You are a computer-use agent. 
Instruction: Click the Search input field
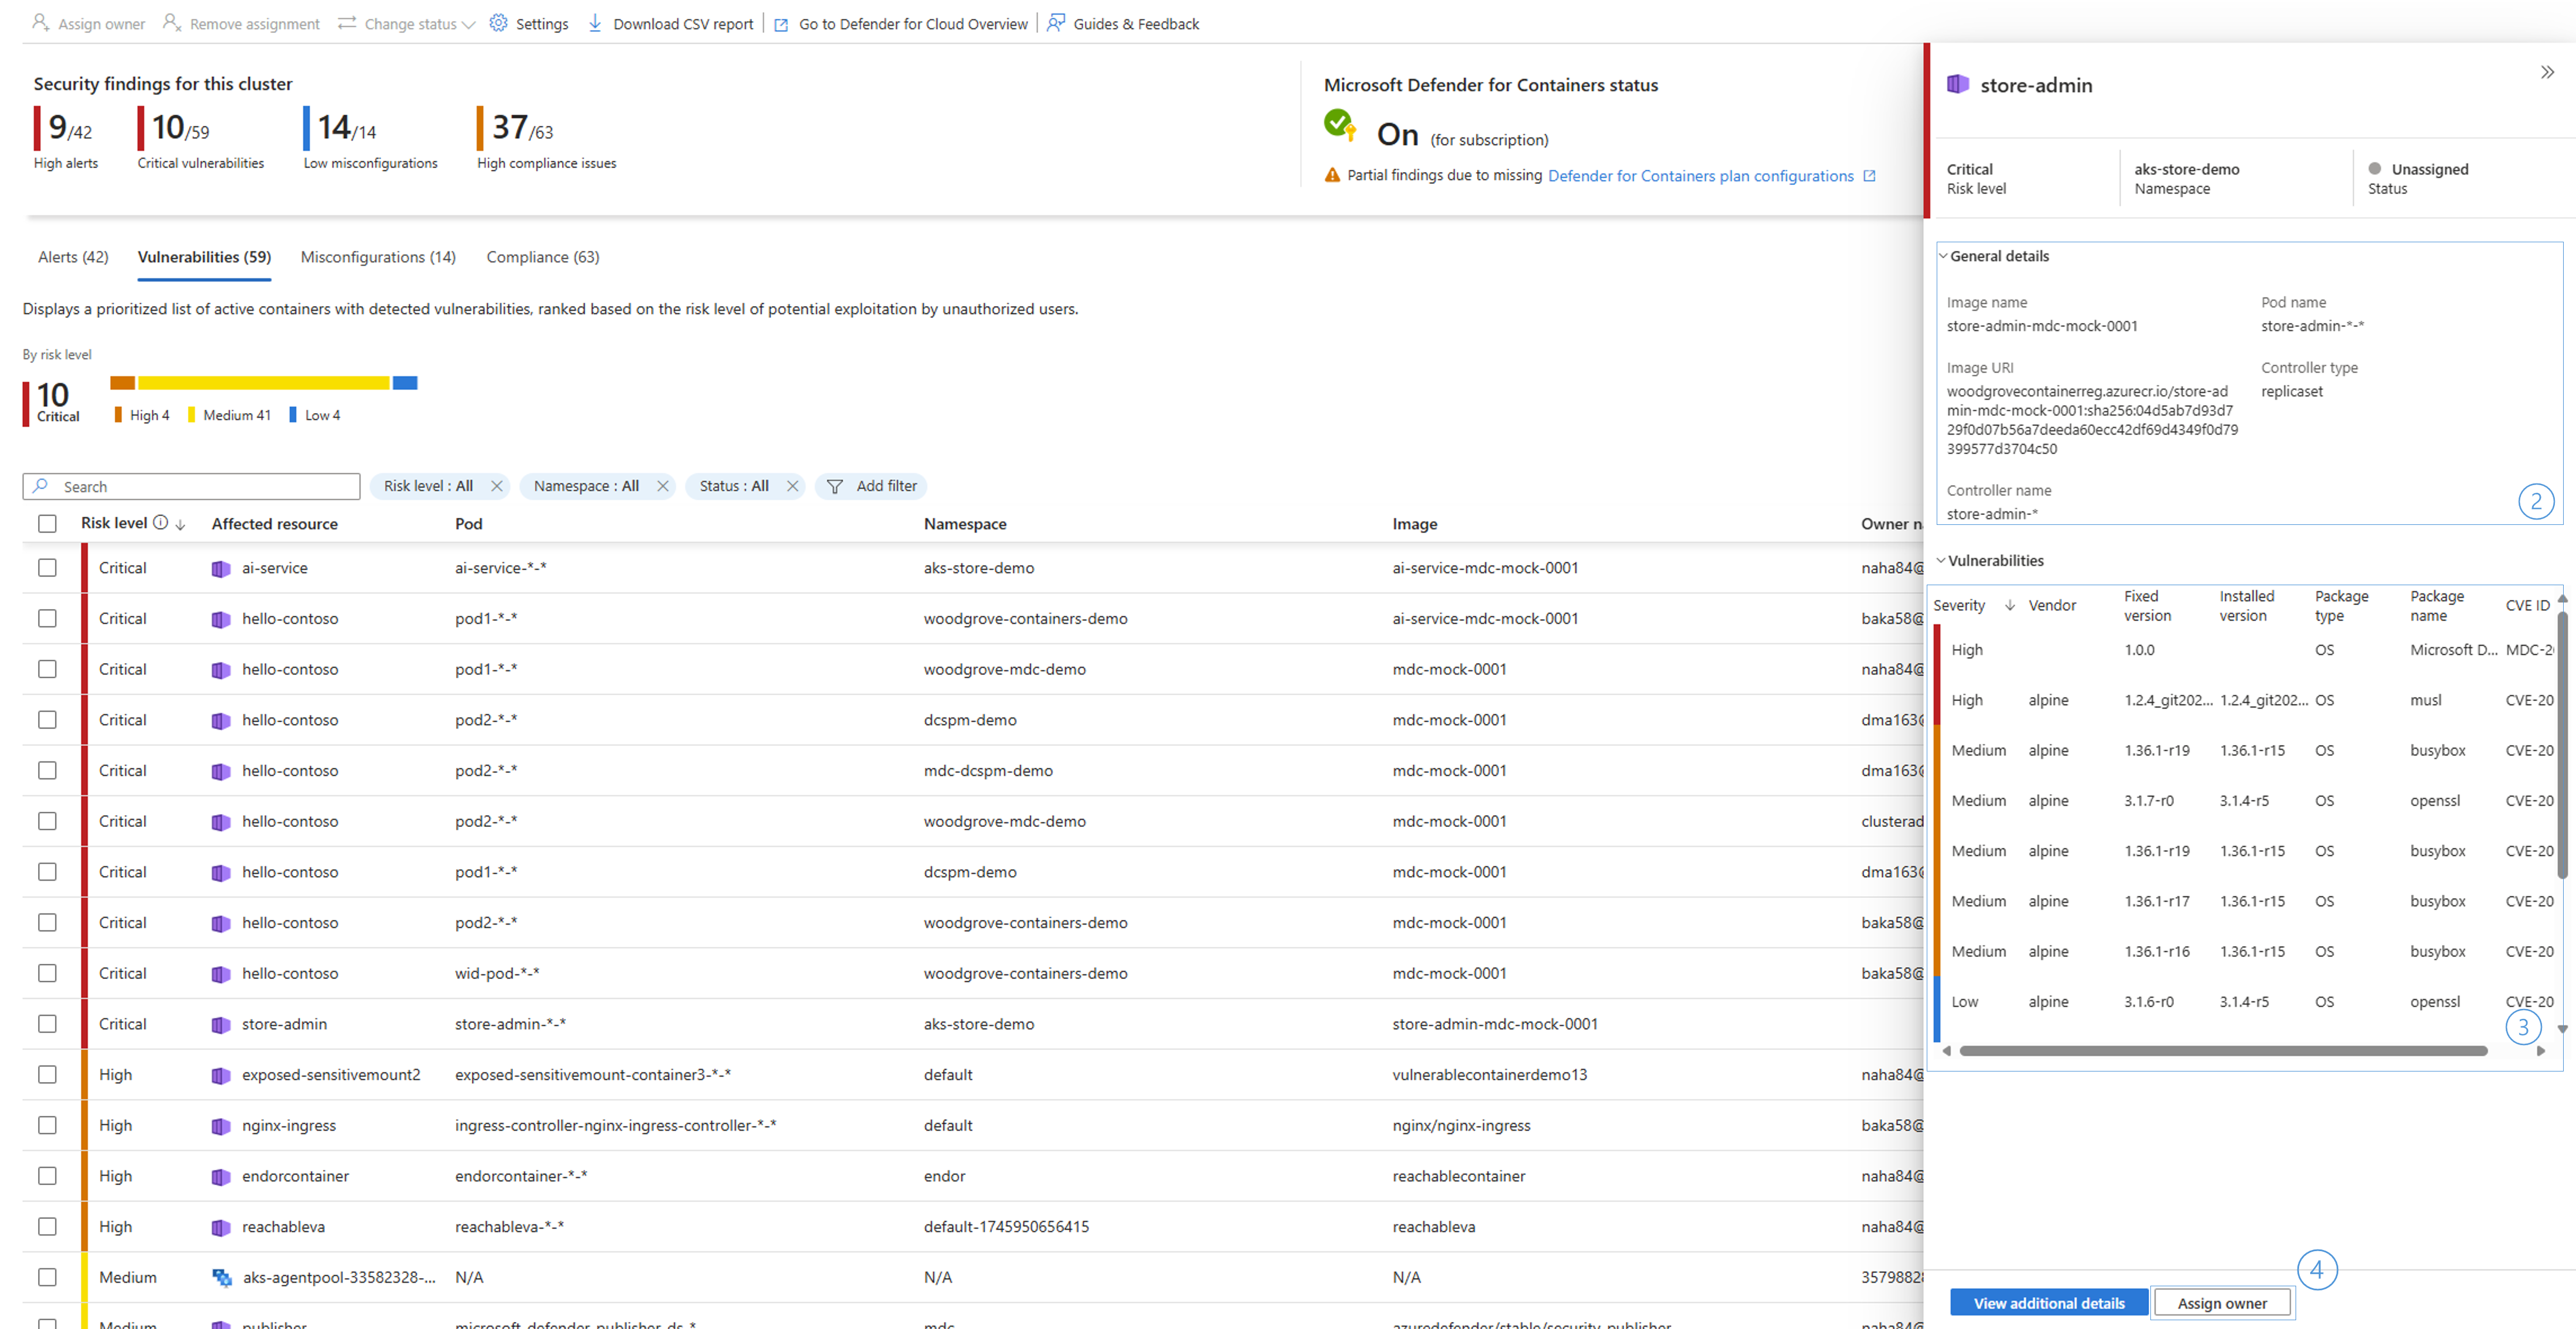191,487
